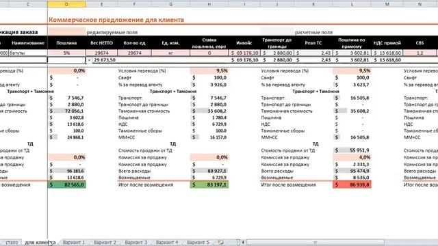Click the 'расчетные поля' legend label
Viewport: 438px width, 246px height.
pos(313,32)
